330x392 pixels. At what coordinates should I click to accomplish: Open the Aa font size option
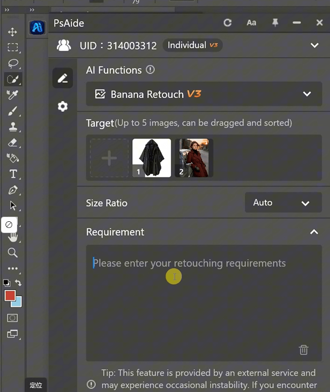pyautogui.click(x=252, y=23)
